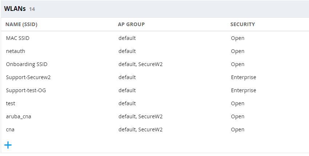Open the aruba_cna WLAN

pos(21,116)
